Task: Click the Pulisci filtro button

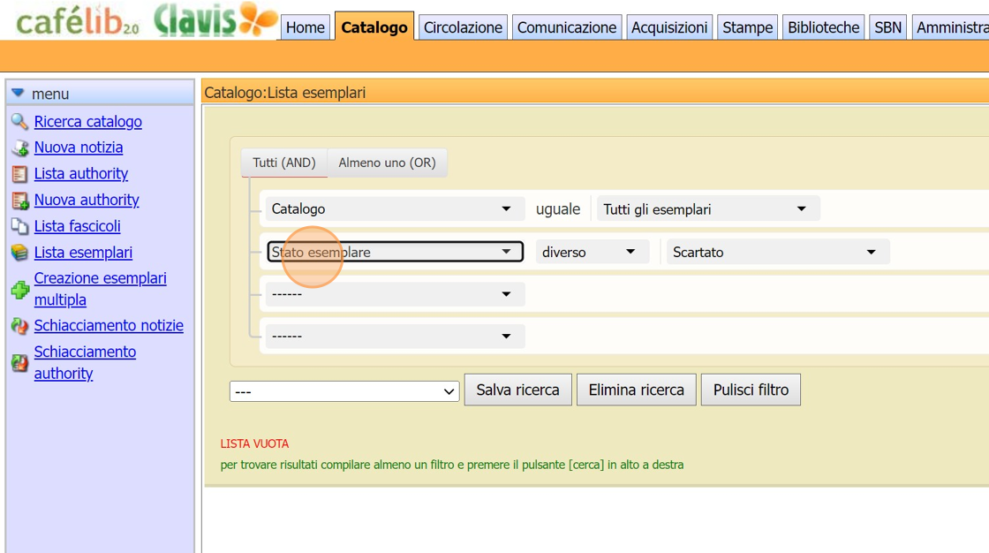Action: (x=751, y=390)
